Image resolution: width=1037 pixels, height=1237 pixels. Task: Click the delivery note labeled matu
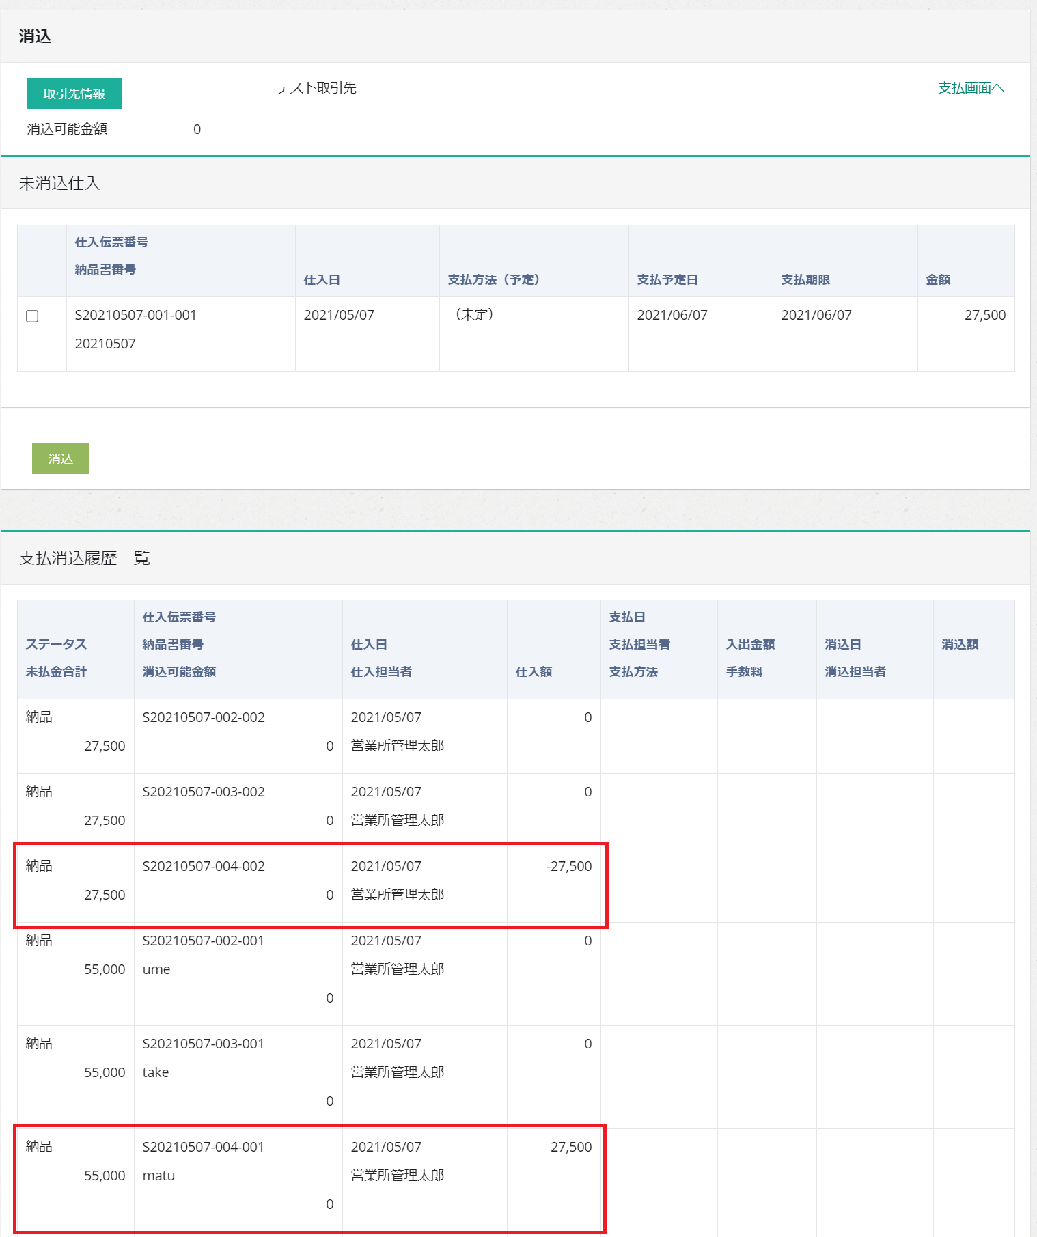coord(158,1176)
